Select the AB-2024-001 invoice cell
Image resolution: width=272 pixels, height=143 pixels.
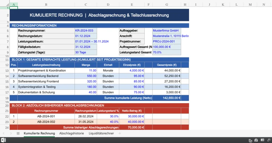pyautogui.click(x=46, y=116)
